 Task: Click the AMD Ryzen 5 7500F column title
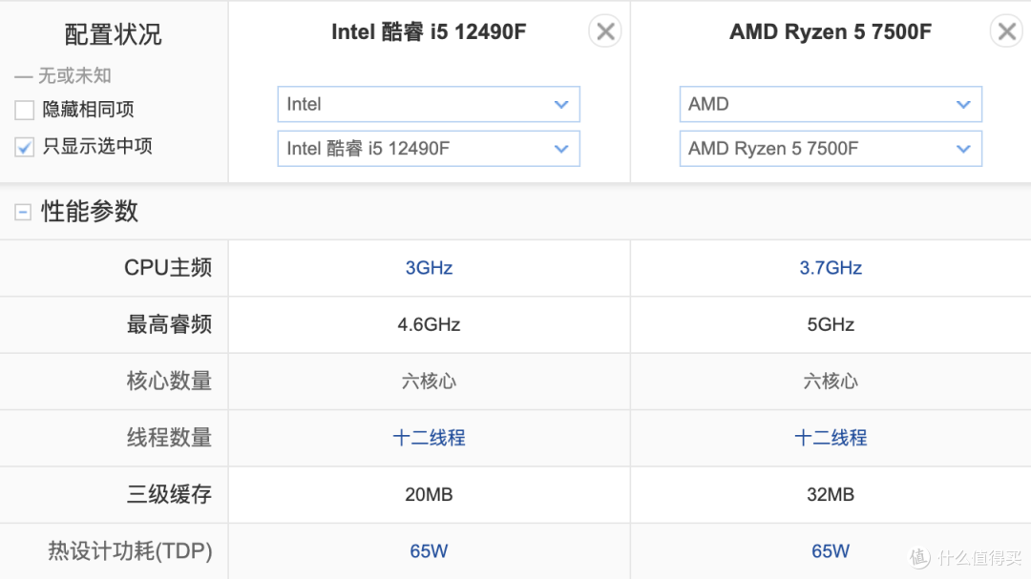pos(831,31)
